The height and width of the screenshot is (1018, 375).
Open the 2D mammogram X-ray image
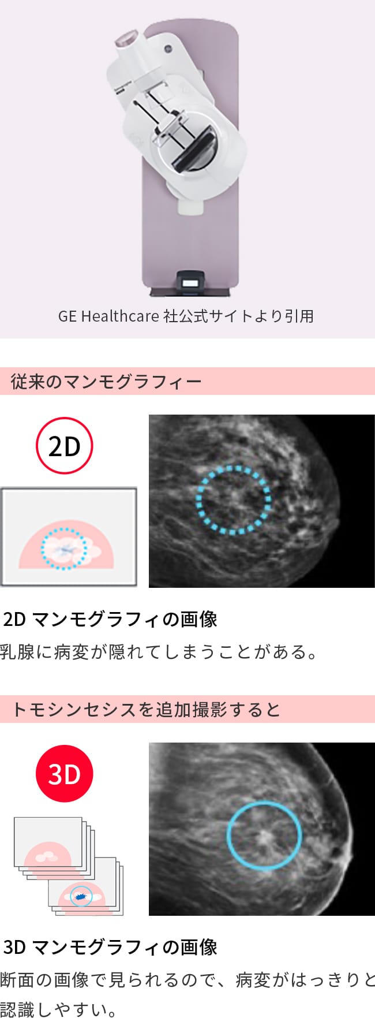pos(262,501)
